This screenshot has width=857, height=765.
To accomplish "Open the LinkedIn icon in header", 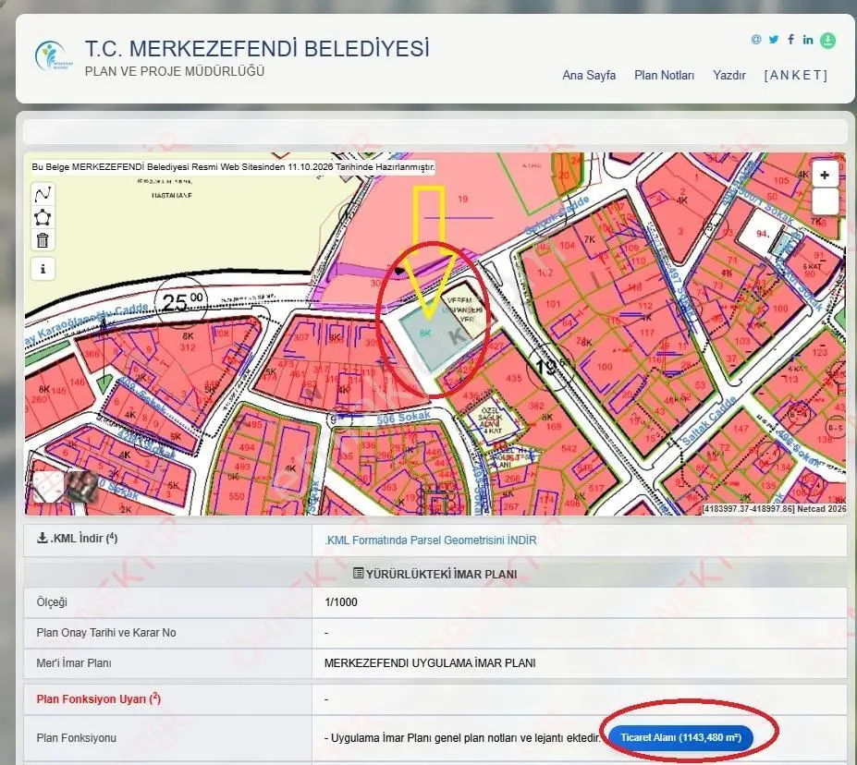I will click(808, 40).
